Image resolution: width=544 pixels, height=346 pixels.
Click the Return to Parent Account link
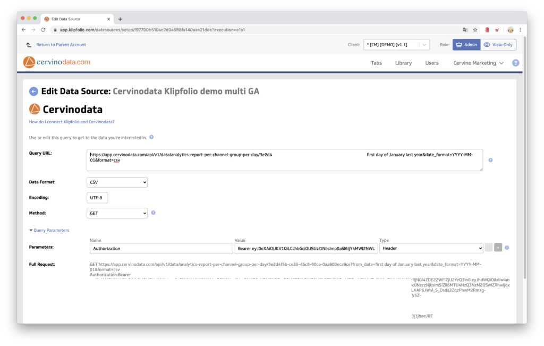61,45
